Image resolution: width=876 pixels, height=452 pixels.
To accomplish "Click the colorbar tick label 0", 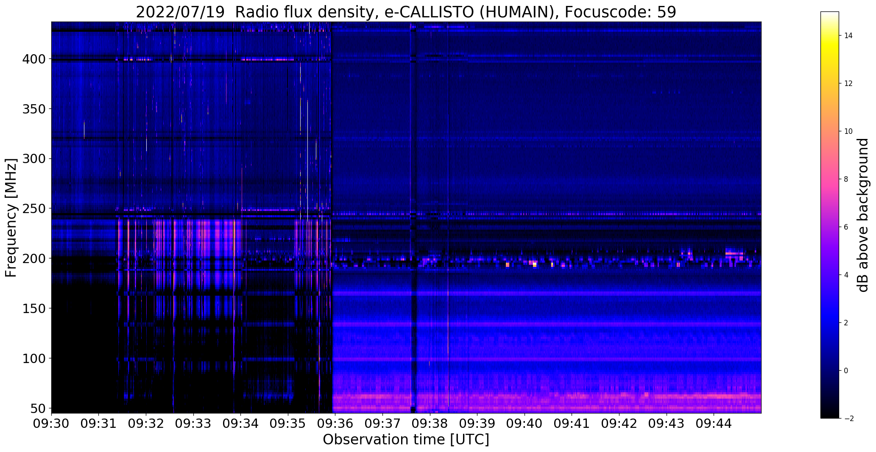I will 846,371.
